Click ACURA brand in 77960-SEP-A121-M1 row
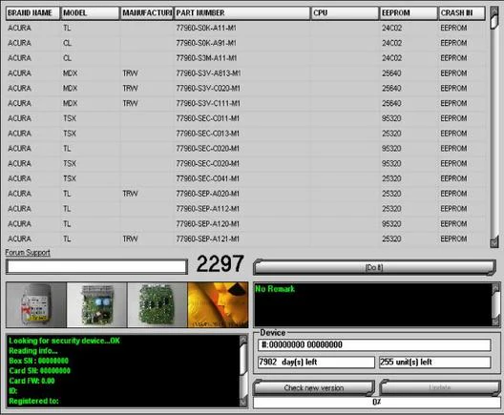The image size is (504, 415). (x=20, y=239)
